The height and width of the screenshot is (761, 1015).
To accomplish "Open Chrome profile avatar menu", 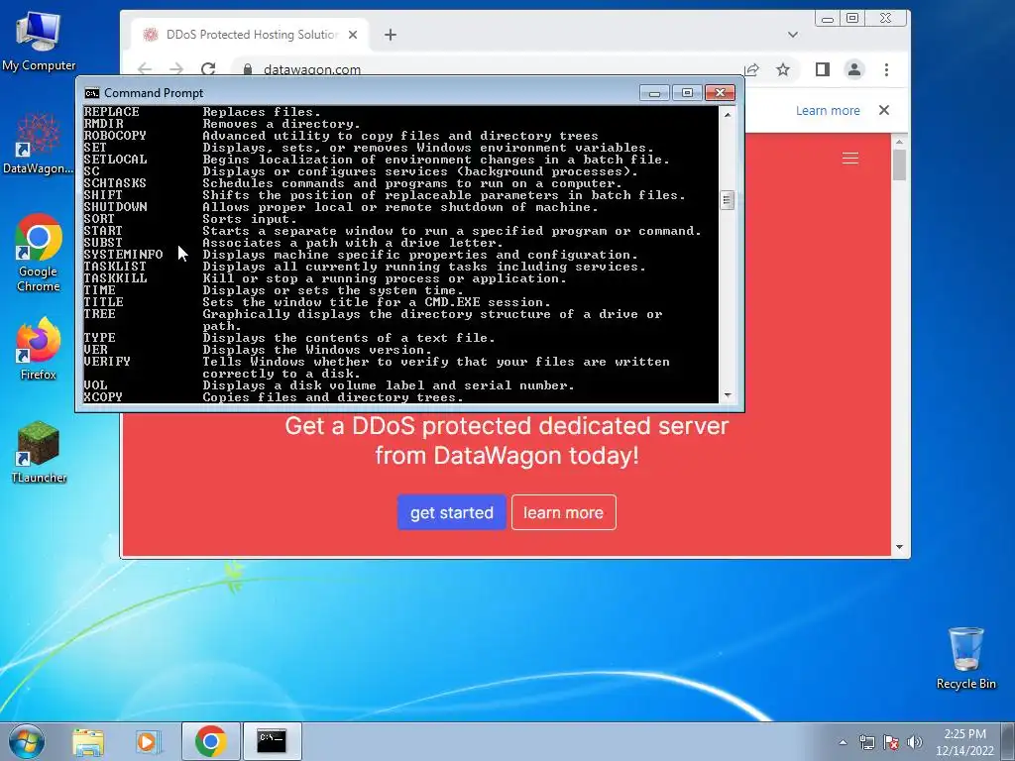I will pos(854,69).
